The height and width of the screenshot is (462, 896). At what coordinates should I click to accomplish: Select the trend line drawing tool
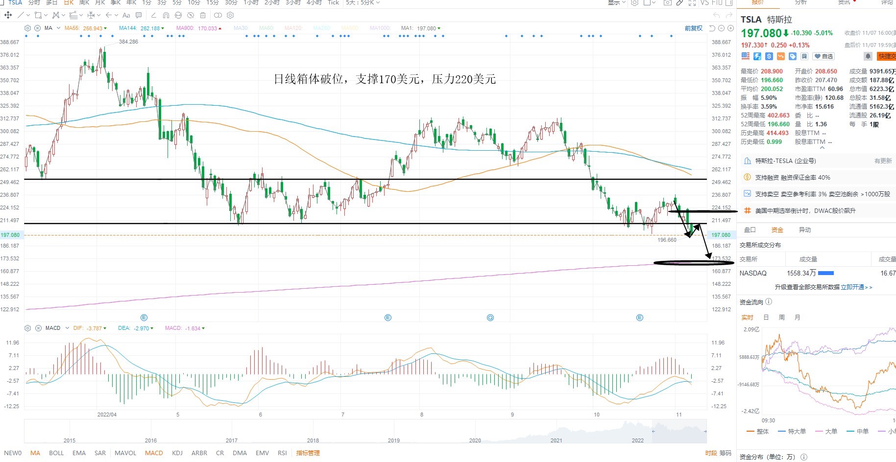click(x=21, y=15)
